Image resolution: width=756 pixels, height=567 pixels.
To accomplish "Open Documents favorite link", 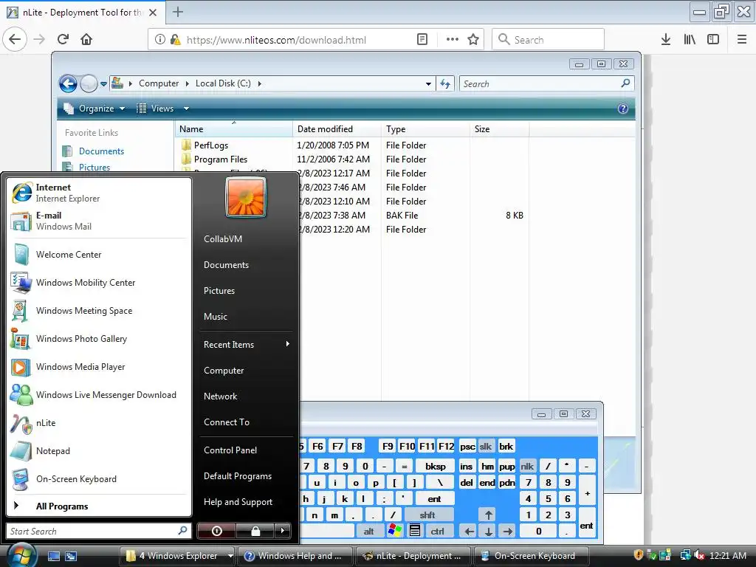I will click(x=101, y=151).
